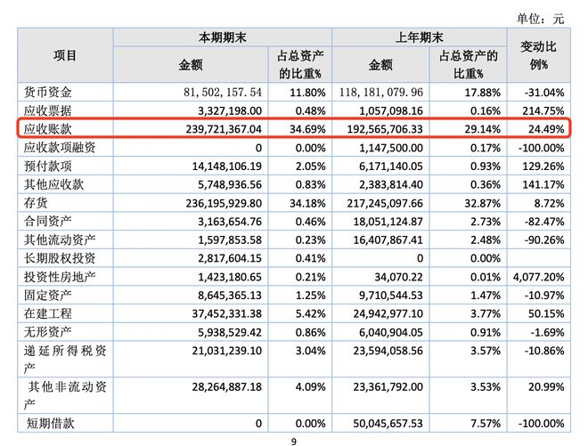Screen dimensions: 588x446
Task: Click the 单位：元 label above the table
Action: click(x=540, y=19)
